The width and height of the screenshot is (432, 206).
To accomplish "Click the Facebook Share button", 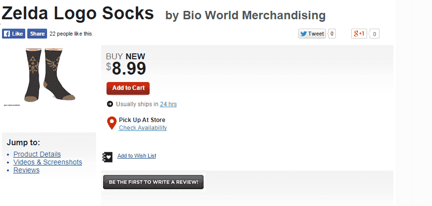I will click(x=37, y=34).
